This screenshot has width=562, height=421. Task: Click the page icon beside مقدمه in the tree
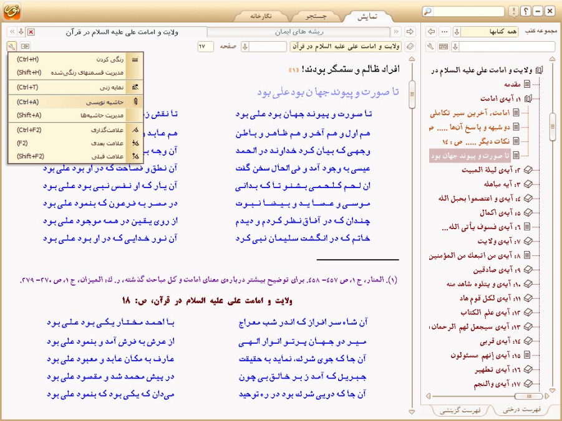click(527, 84)
